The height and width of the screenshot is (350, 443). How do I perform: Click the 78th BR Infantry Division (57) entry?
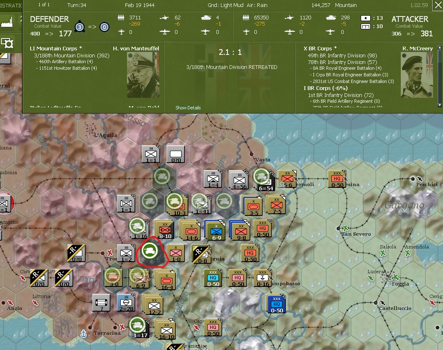(x=342, y=62)
